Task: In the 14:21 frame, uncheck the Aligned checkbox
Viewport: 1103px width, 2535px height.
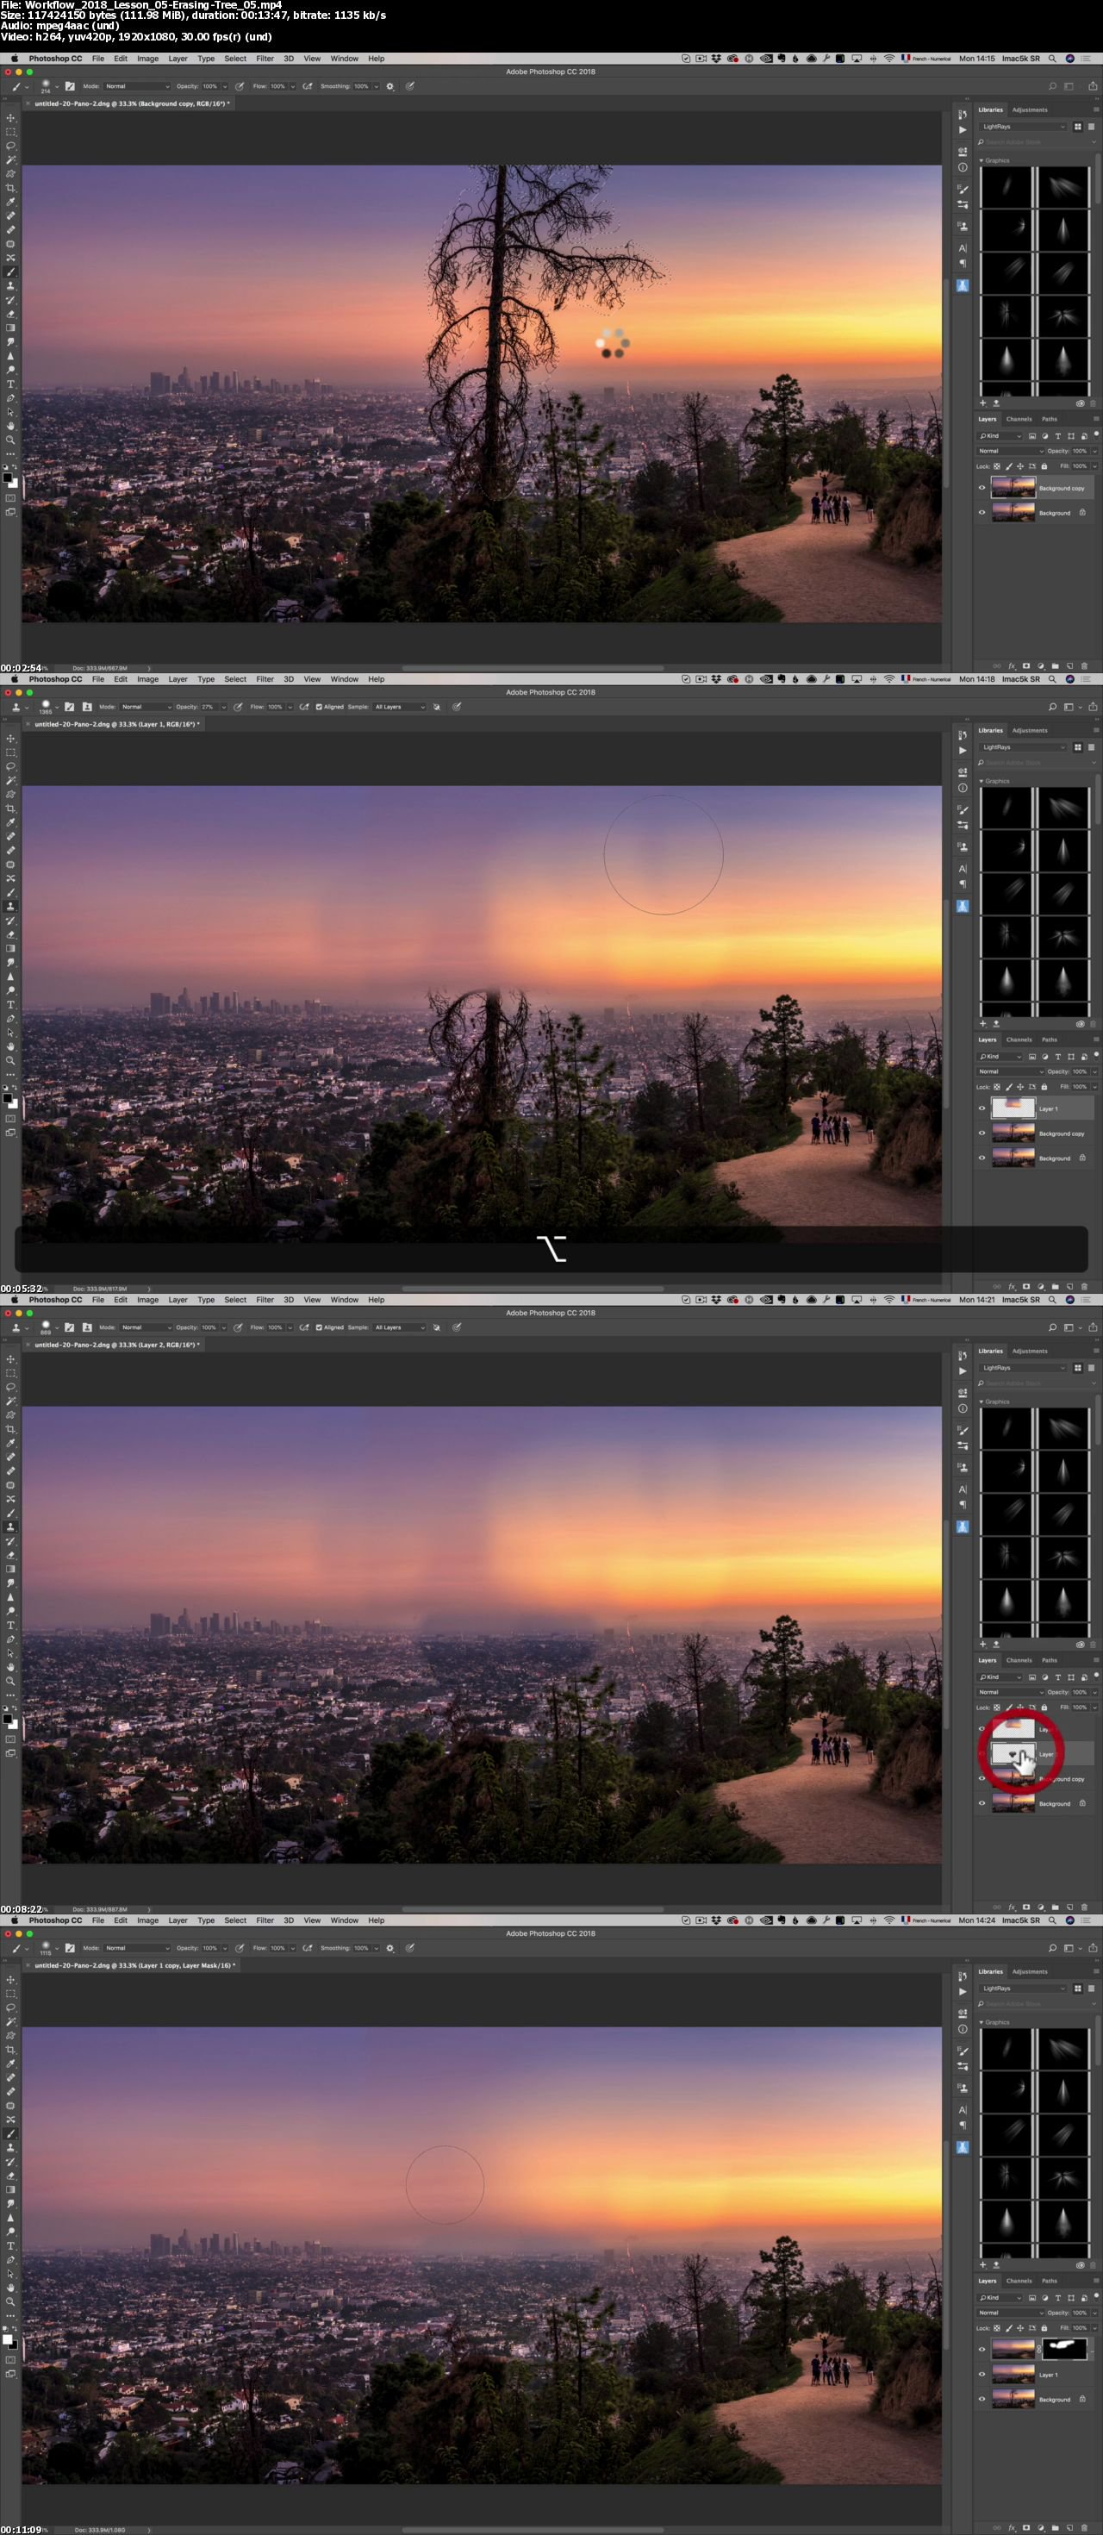Action: (x=319, y=1327)
